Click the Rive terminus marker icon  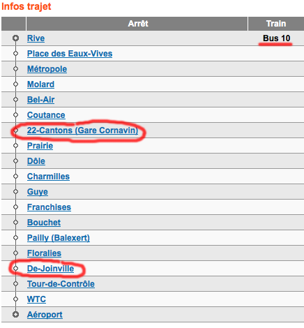(15, 38)
